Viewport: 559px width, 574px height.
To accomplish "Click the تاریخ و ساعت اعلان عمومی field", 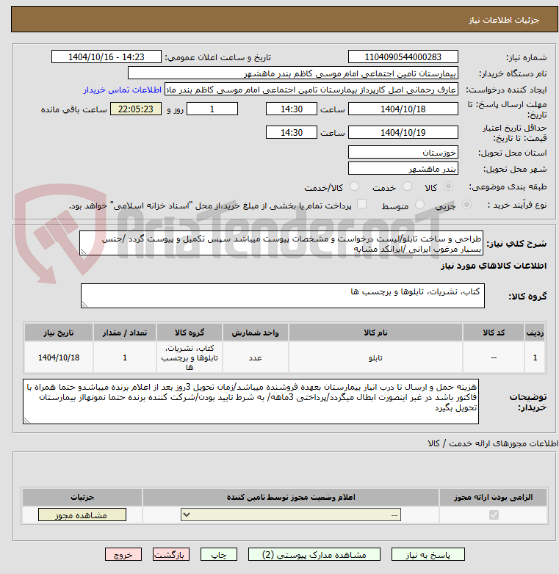I will (107, 57).
